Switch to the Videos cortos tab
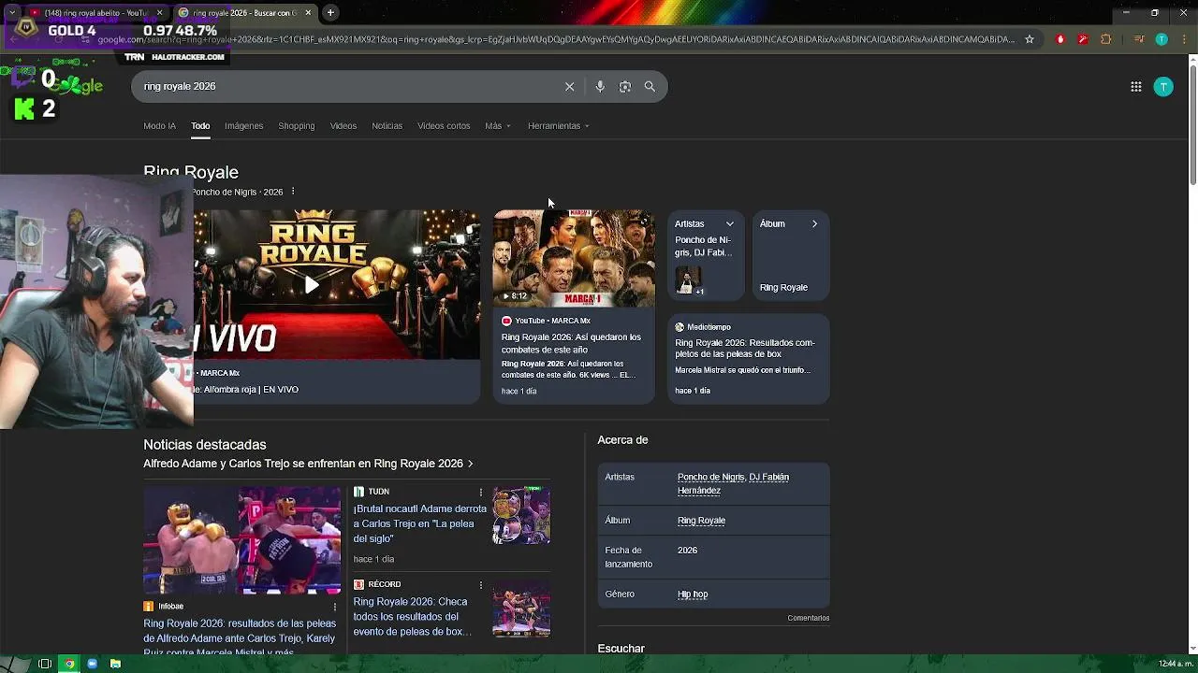Screen dimensions: 1198x673 (444, 126)
